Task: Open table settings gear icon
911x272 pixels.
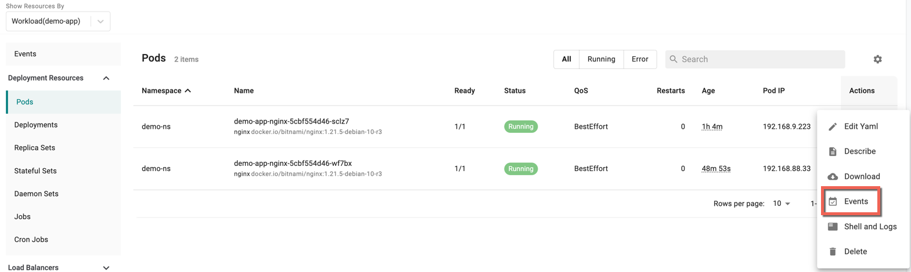Action: (877, 59)
